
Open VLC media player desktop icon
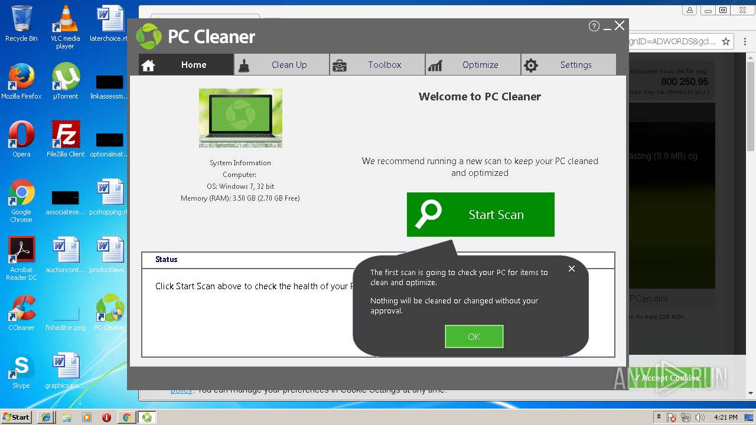tap(65, 27)
